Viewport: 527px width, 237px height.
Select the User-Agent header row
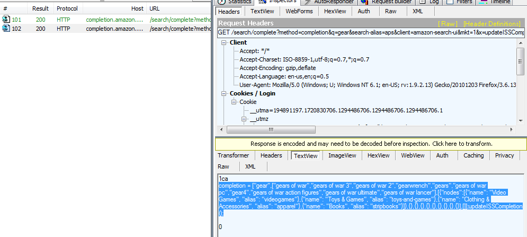pyautogui.click(x=378, y=85)
